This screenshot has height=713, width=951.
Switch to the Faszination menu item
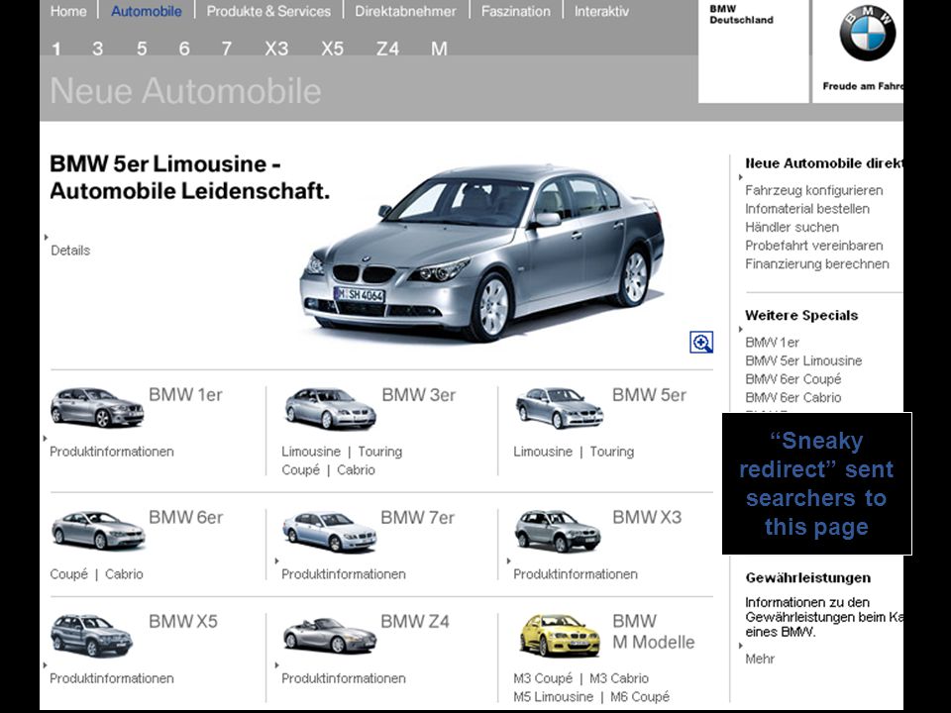point(515,11)
